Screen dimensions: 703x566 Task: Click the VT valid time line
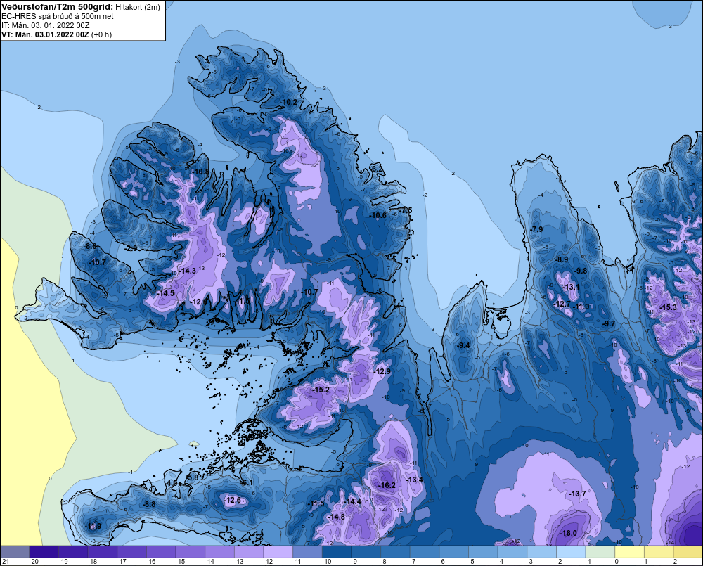pyautogui.click(x=56, y=34)
